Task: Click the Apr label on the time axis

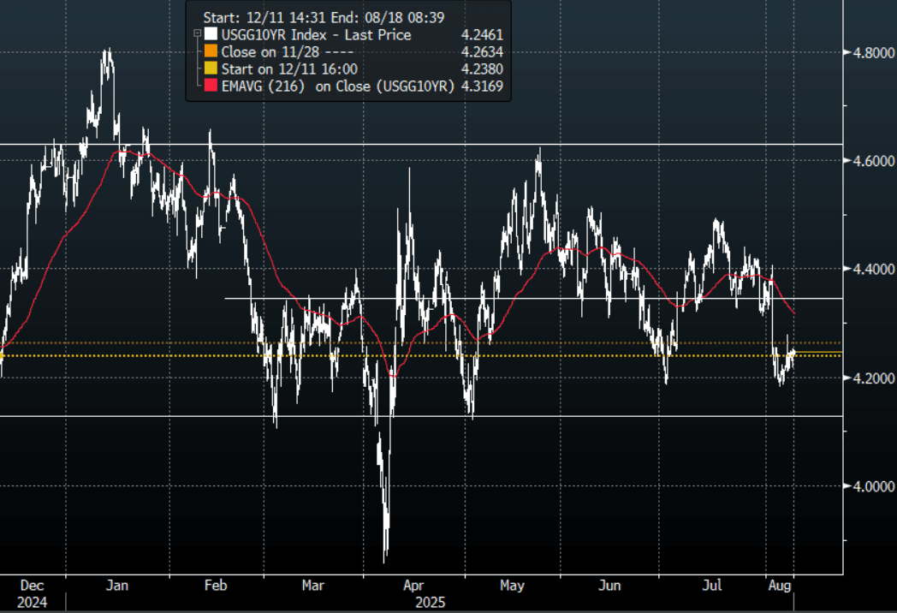Action: 414,586
